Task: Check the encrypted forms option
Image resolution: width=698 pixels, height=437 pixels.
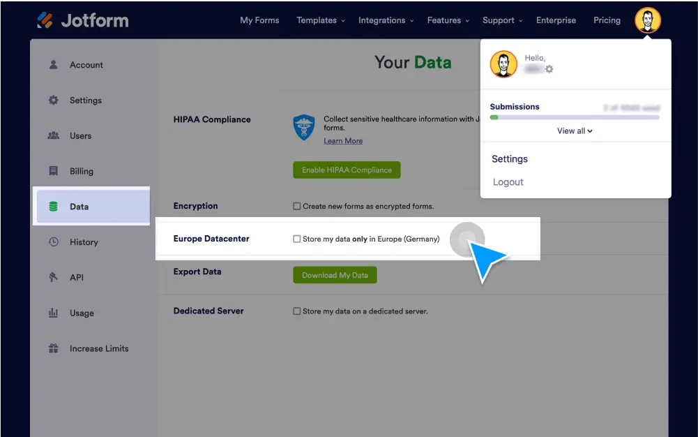Action: tap(296, 206)
